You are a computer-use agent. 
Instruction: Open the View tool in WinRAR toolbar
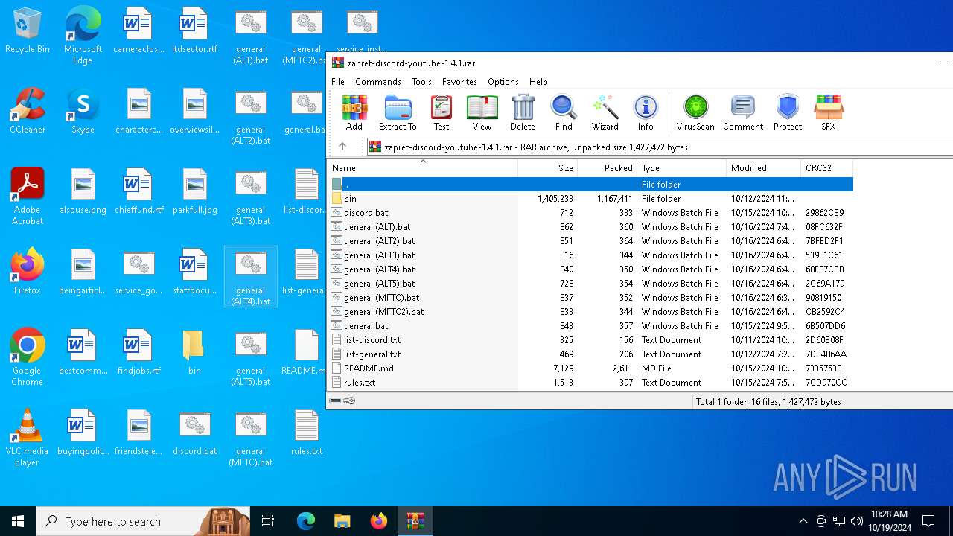[482, 112]
